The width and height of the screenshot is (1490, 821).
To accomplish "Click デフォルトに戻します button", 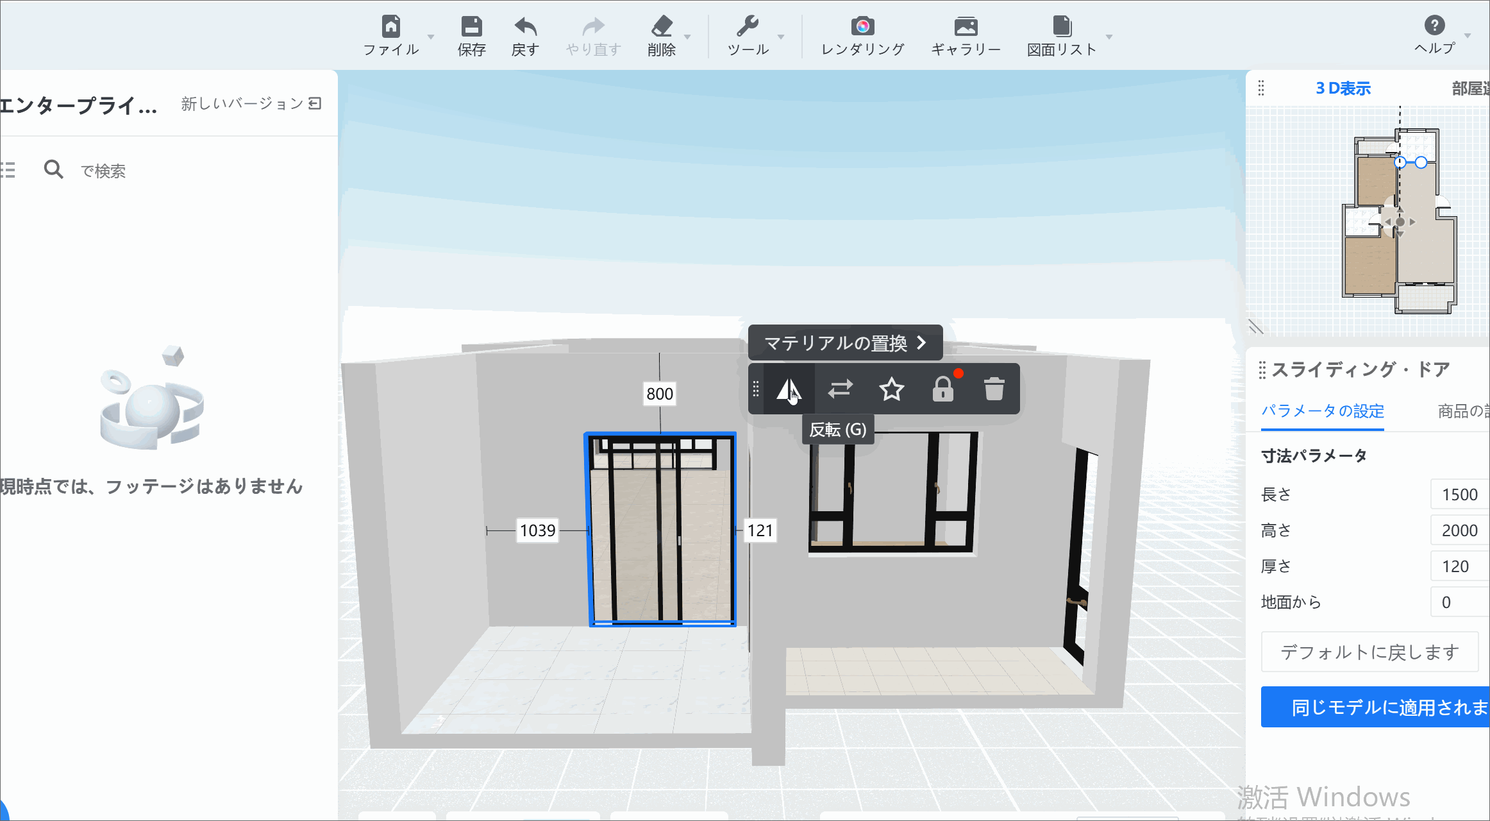I will click(x=1369, y=652).
